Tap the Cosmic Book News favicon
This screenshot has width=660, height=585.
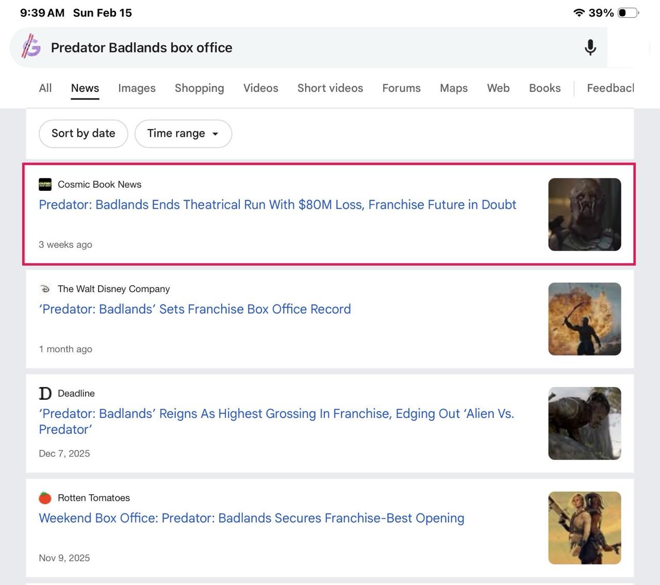[45, 184]
